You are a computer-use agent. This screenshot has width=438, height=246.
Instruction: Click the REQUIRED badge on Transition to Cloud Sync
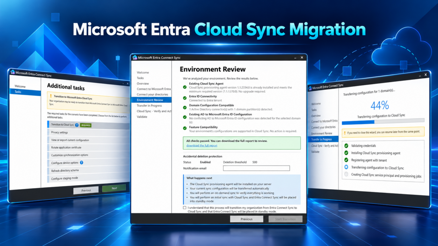click(86, 125)
